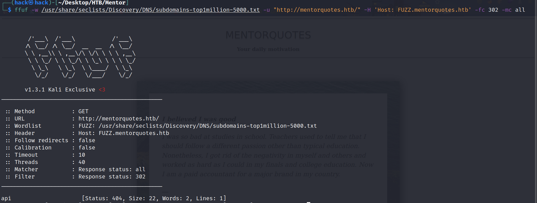Click the 'MENTORQUOTES' heading in background browser
Image resolution: width=537 pixels, height=203 pixels.
pos(268,35)
